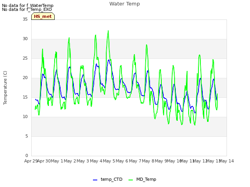Screen dimensions: 250x187
Task: Click the May 7 x-axis label
Action: pyautogui.click(x=135, y=161)
